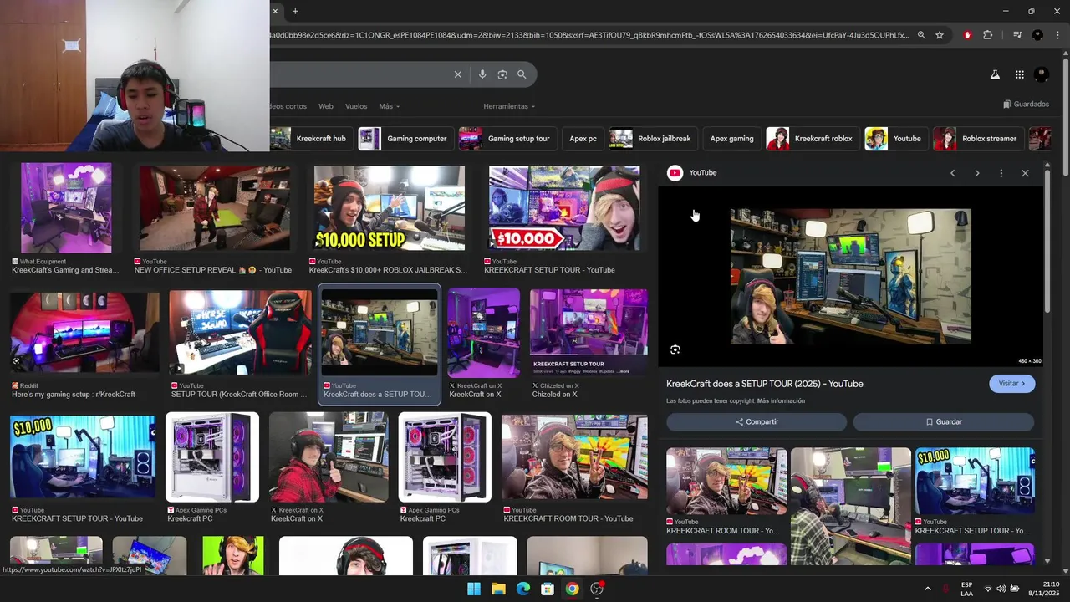Open NEW OFFICE SETUP REVEAL thumbnail
Viewport: 1070px width, 602px height.
(215, 208)
